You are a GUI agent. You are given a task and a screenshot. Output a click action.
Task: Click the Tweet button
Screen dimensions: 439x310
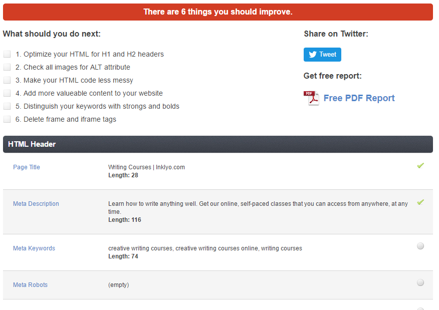pos(322,54)
